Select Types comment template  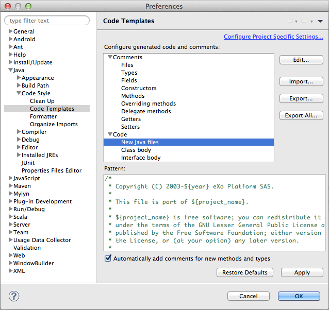click(x=129, y=73)
